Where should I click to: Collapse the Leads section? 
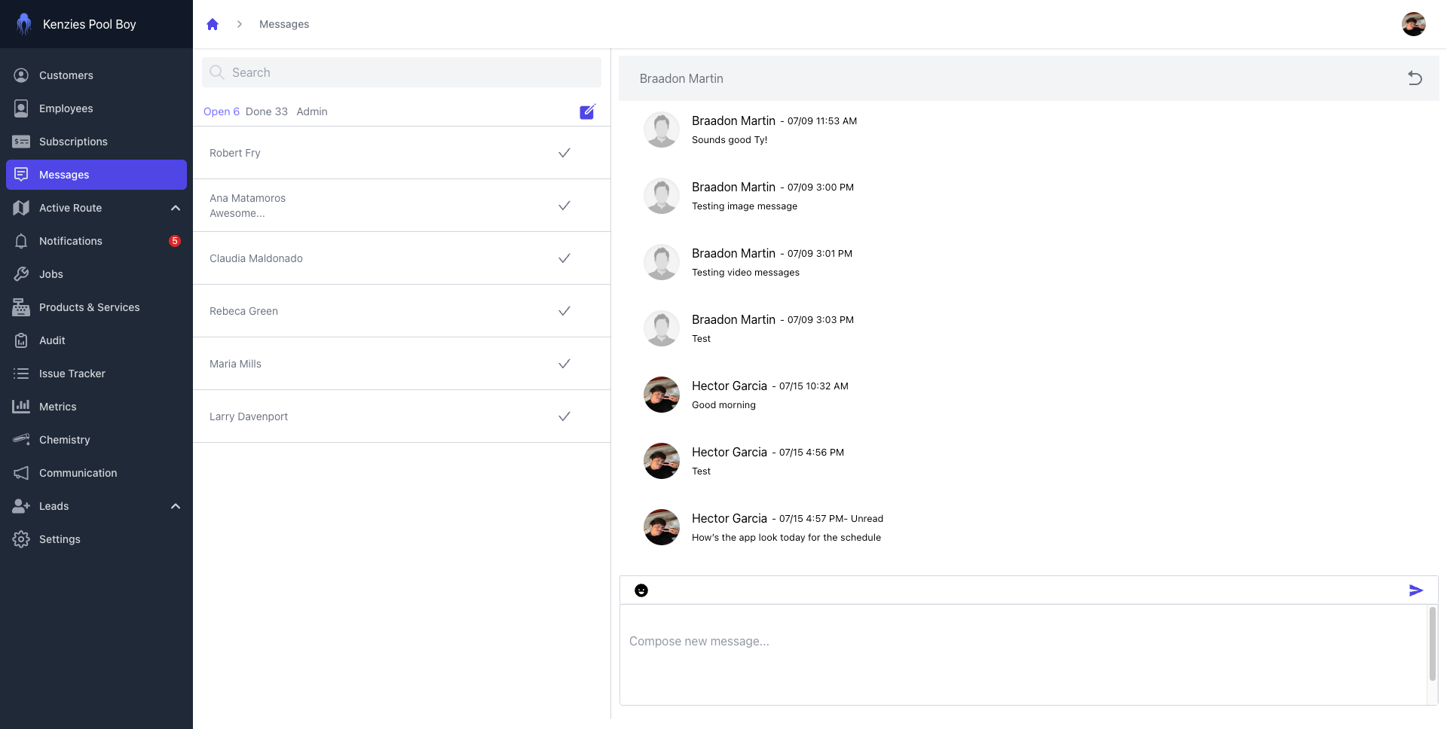(x=176, y=506)
